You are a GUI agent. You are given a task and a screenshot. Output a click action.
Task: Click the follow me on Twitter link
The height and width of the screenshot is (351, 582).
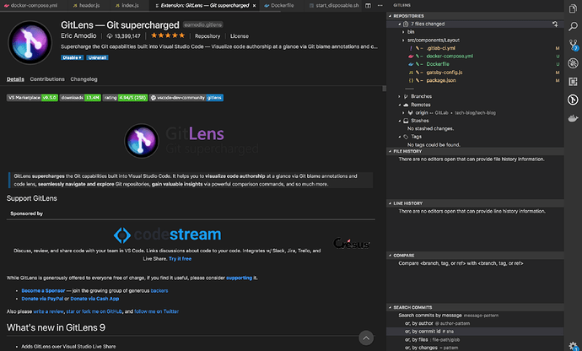click(156, 311)
